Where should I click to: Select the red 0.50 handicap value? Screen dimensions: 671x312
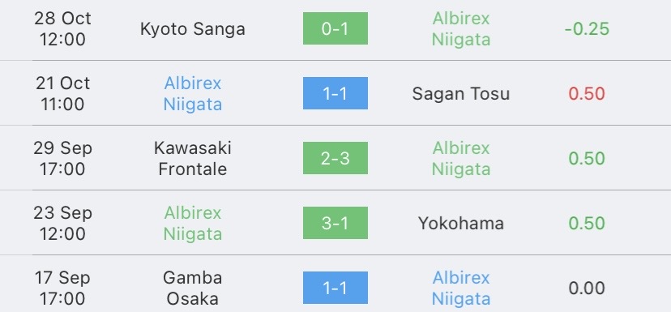coord(587,94)
